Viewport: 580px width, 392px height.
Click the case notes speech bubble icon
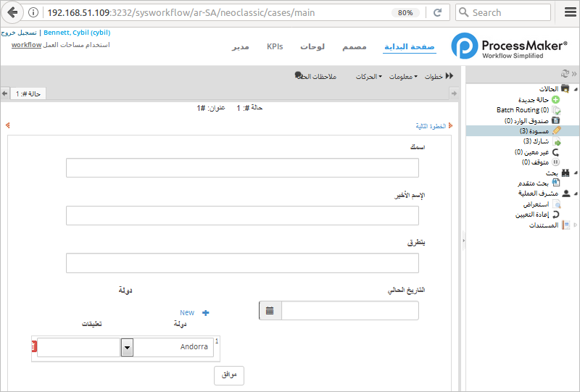(x=299, y=75)
